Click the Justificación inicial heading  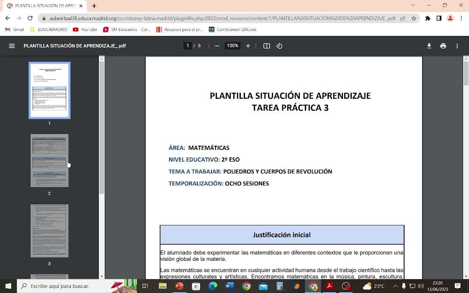(282, 235)
